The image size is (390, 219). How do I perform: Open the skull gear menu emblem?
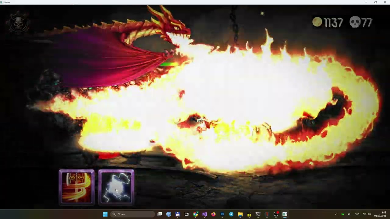(x=19, y=22)
